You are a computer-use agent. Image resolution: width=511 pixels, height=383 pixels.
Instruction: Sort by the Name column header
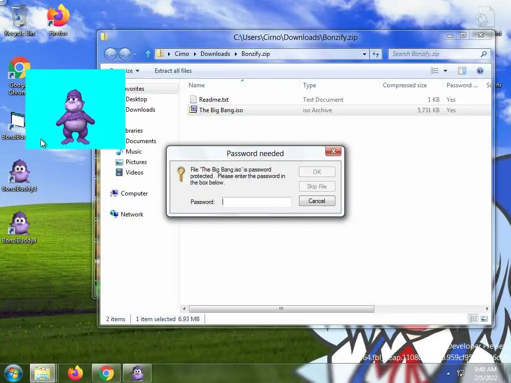click(197, 85)
